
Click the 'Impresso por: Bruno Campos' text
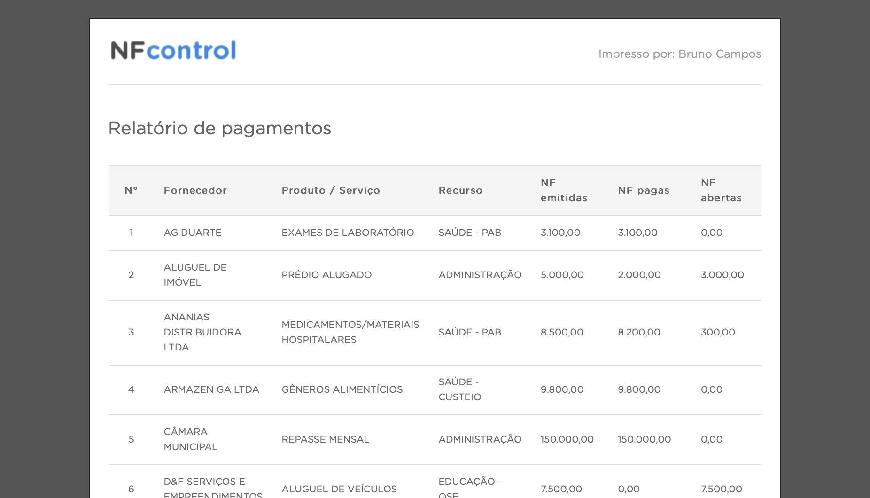pos(679,54)
